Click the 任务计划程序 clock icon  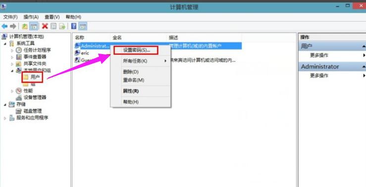[19, 50]
